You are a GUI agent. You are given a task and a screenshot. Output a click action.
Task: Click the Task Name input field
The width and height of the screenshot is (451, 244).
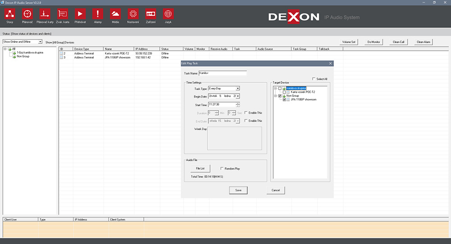pos(222,72)
